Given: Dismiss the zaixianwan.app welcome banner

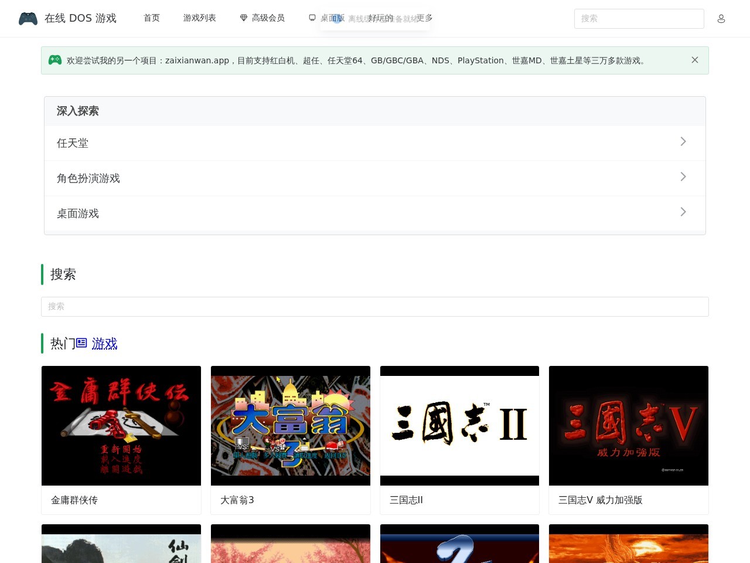Looking at the screenshot, I should coord(695,60).
